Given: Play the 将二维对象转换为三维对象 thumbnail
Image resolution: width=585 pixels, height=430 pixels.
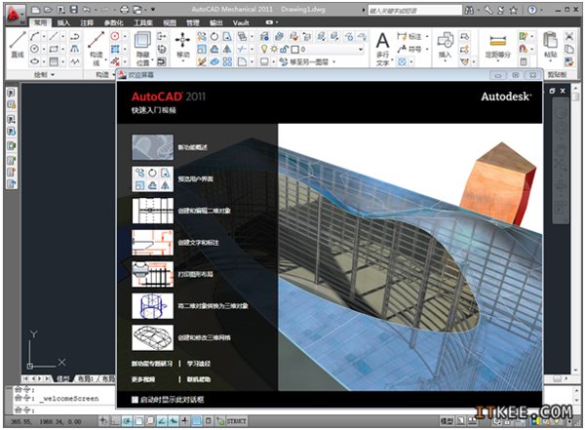Looking at the screenshot, I should coord(153,306).
